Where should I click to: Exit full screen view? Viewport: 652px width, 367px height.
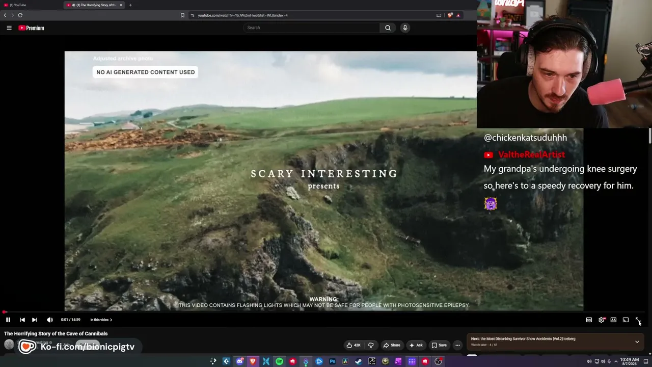point(638,320)
